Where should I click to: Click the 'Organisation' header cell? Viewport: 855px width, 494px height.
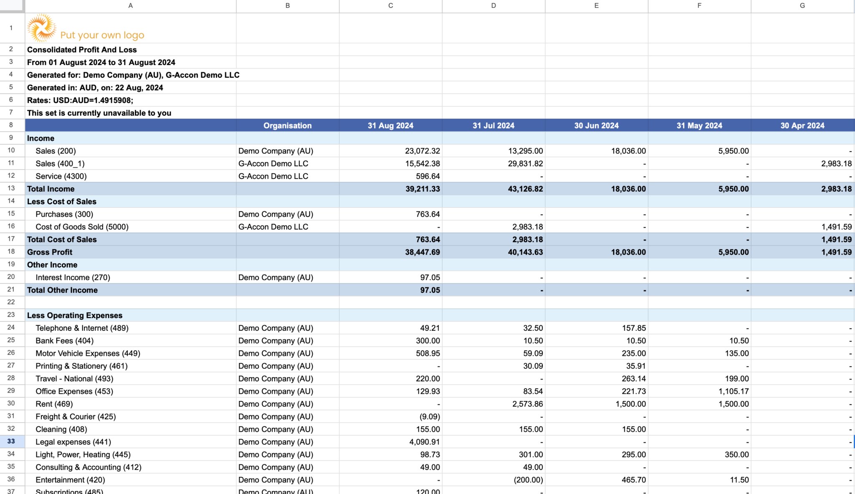tap(288, 125)
